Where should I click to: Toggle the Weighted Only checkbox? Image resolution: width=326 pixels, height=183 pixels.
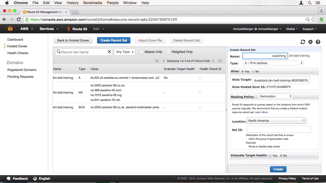pyautogui.click(x=168, y=52)
